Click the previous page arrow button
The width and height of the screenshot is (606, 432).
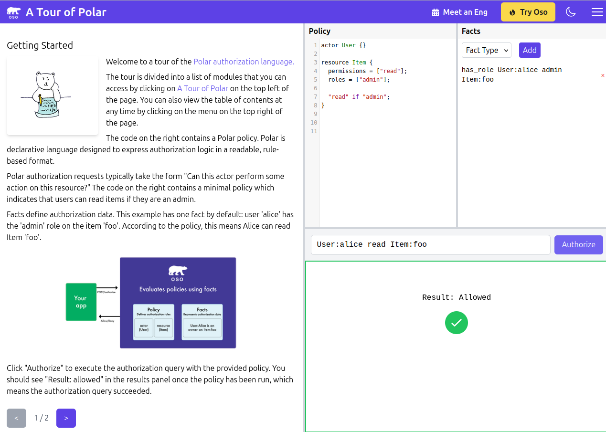[x=16, y=418]
